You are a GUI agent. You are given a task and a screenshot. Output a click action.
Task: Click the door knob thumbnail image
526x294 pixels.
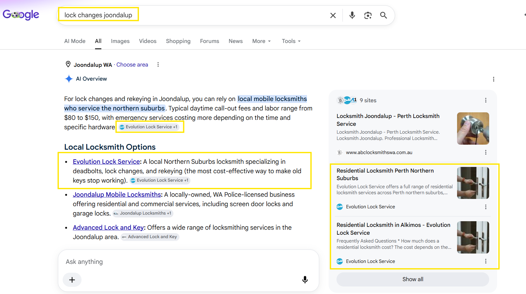click(x=473, y=128)
